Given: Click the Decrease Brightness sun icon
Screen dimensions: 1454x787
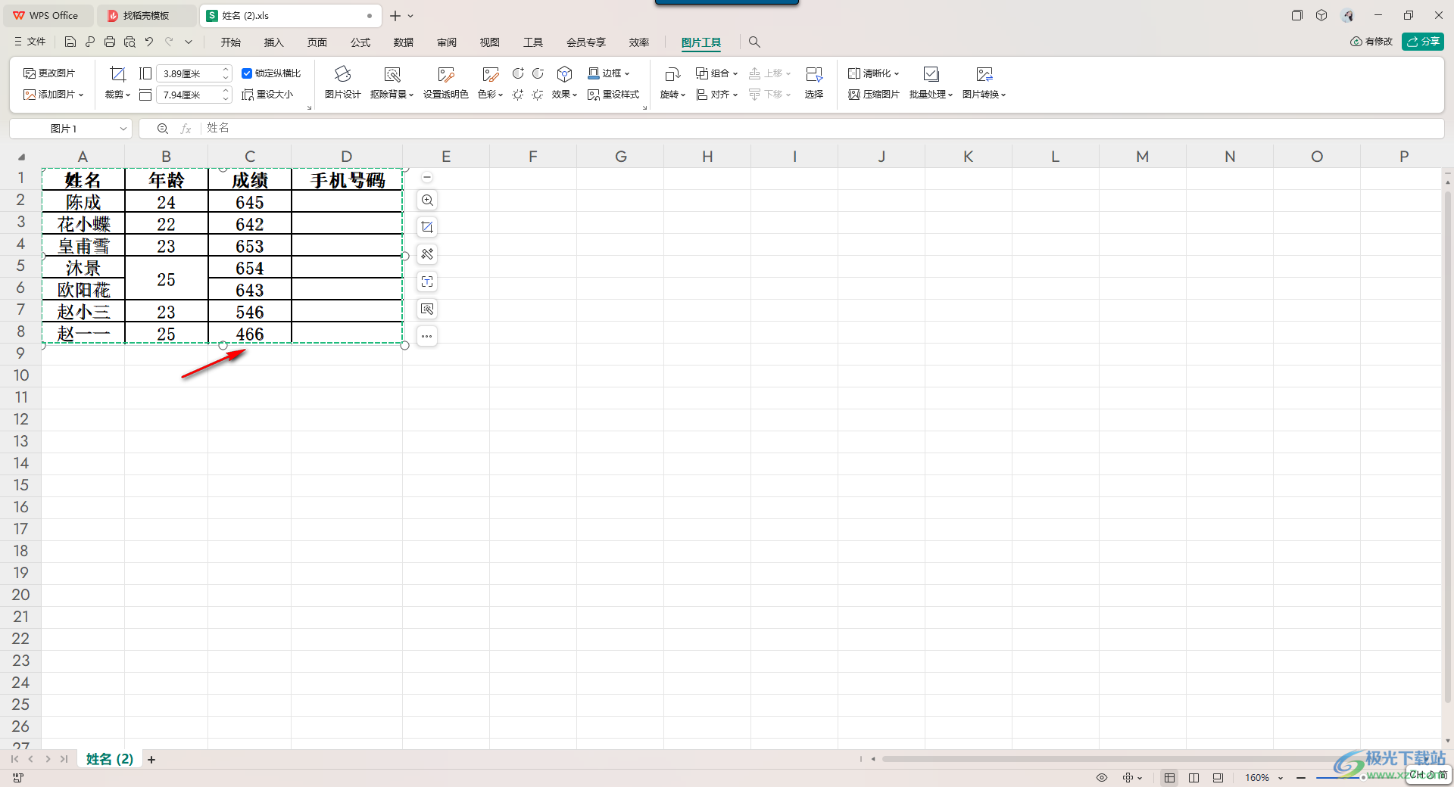Looking at the screenshot, I should (538, 95).
